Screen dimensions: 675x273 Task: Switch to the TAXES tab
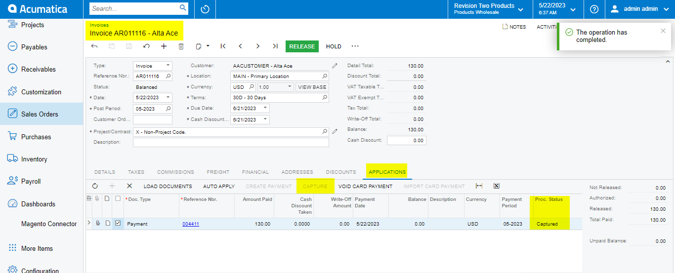pos(136,172)
